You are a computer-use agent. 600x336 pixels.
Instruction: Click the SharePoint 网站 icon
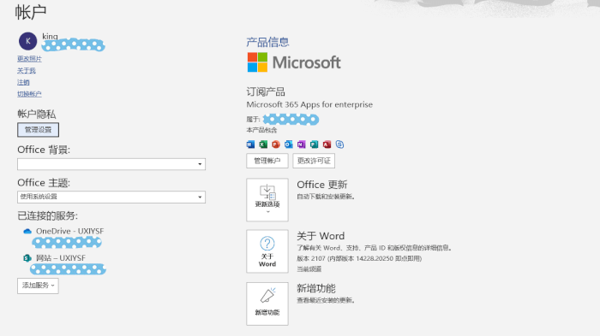pos(27,258)
